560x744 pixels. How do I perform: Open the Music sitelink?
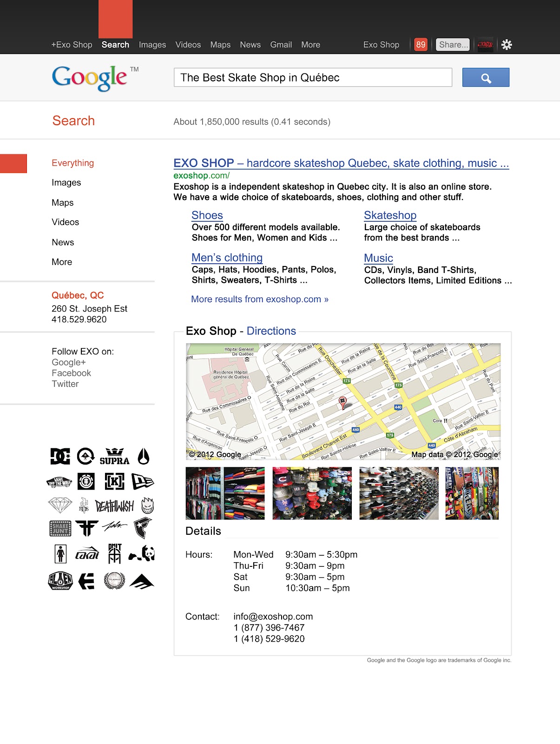[x=379, y=258]
